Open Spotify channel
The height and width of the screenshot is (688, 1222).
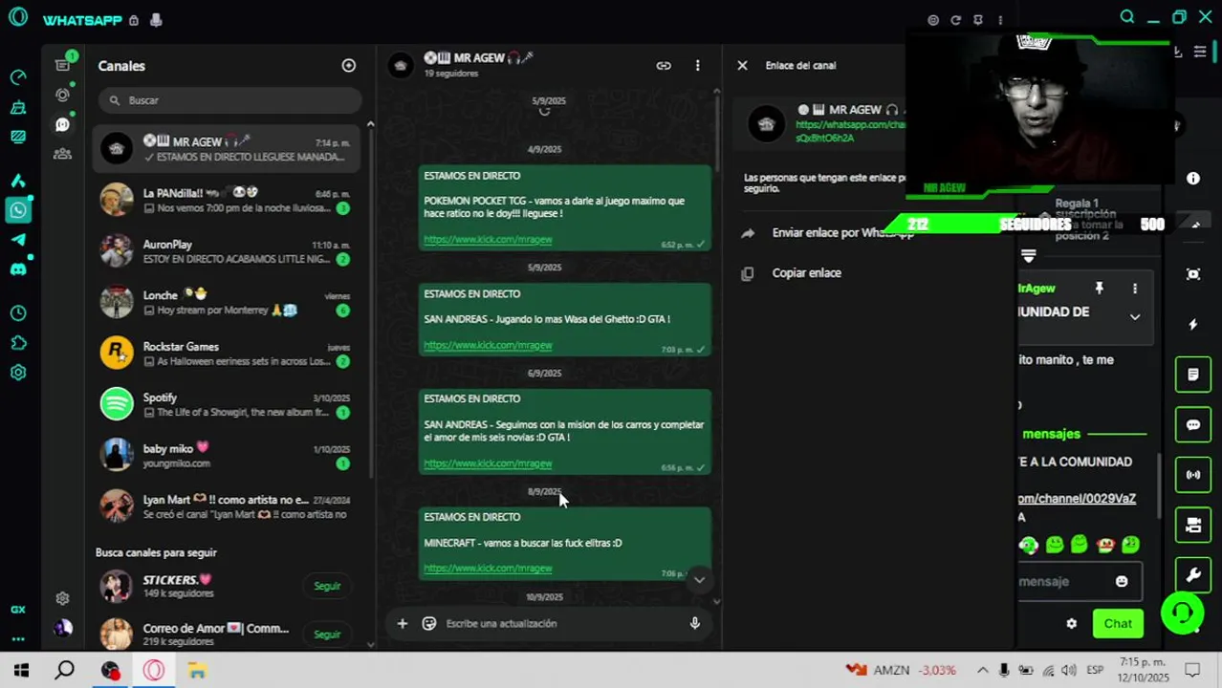click(226, 404)
